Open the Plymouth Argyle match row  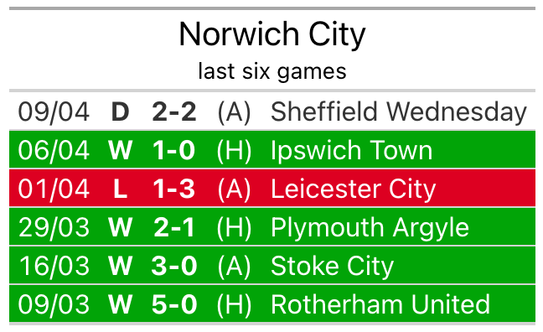(x=272, y=227)
